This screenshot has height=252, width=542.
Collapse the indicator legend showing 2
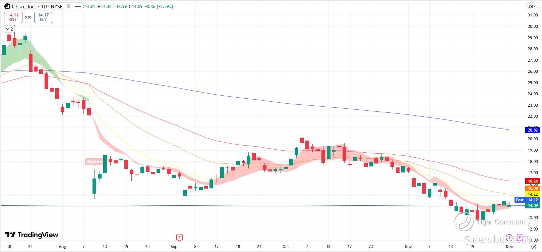(x=9, y=29)
